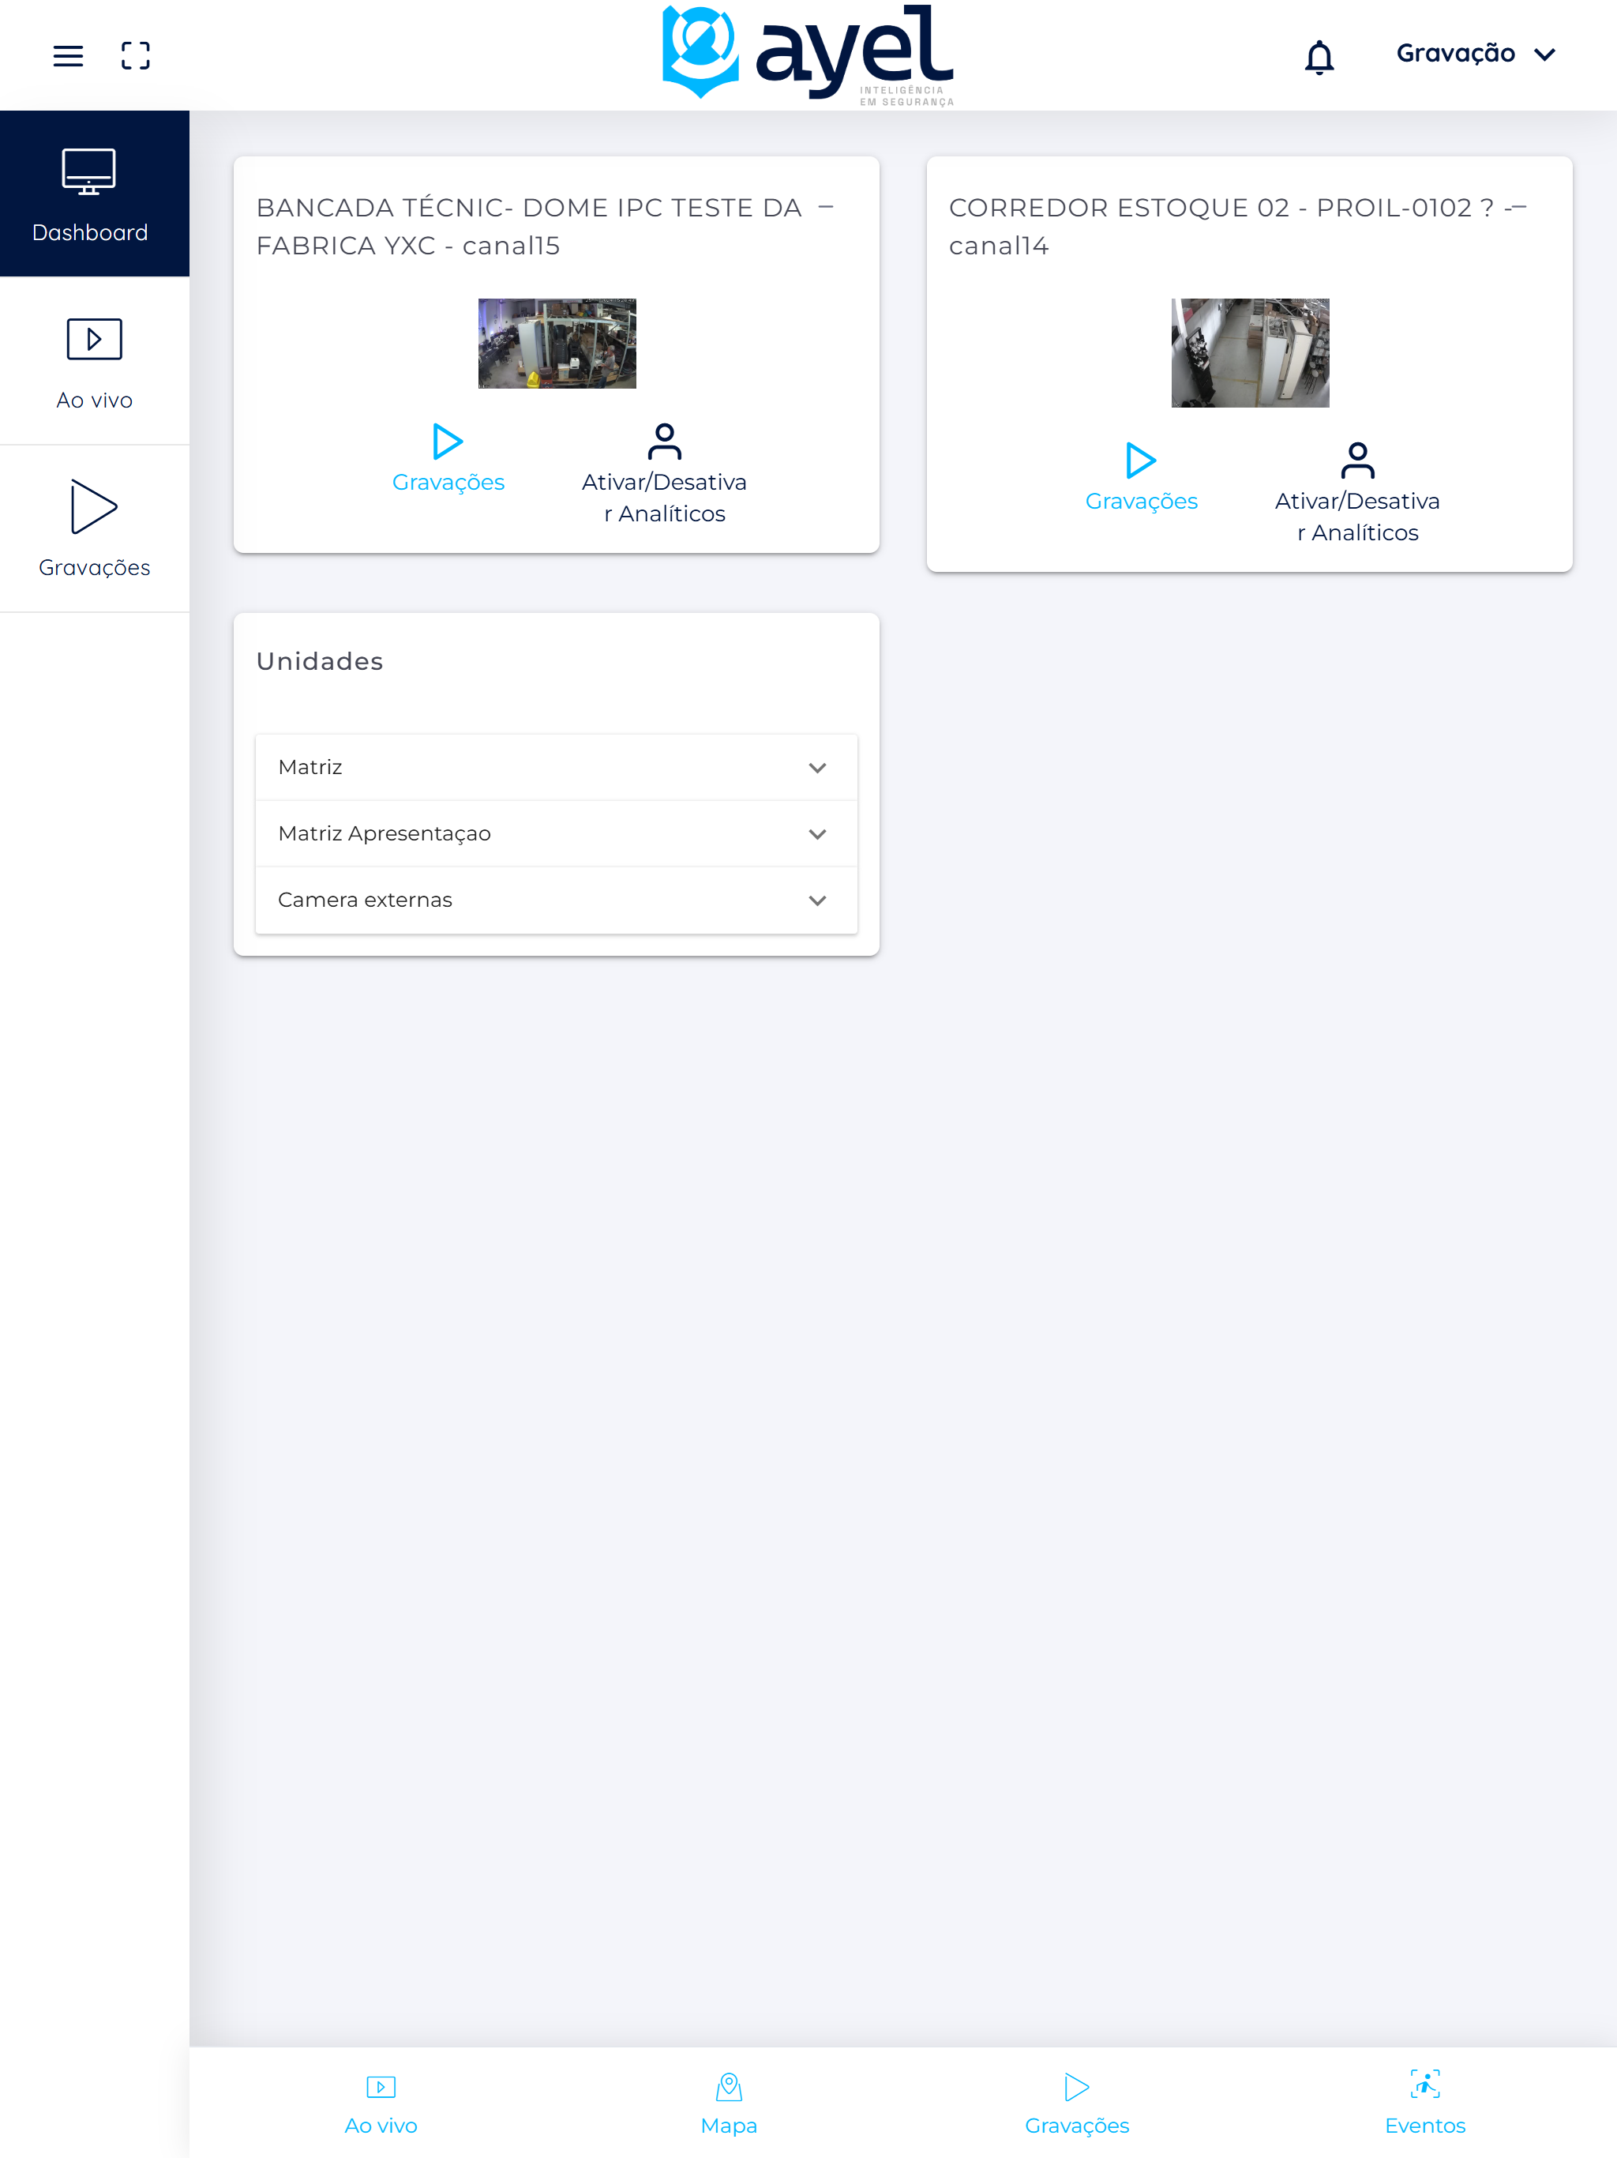Click the Unidades heading
Viewport: 1617px width, 2158px height.
[319, 660]
